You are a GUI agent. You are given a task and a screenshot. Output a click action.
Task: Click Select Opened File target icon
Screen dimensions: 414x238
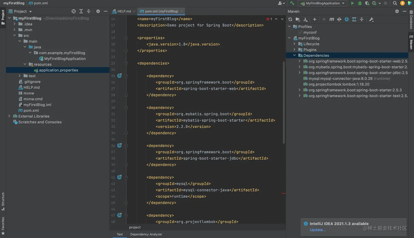[74, 11]
